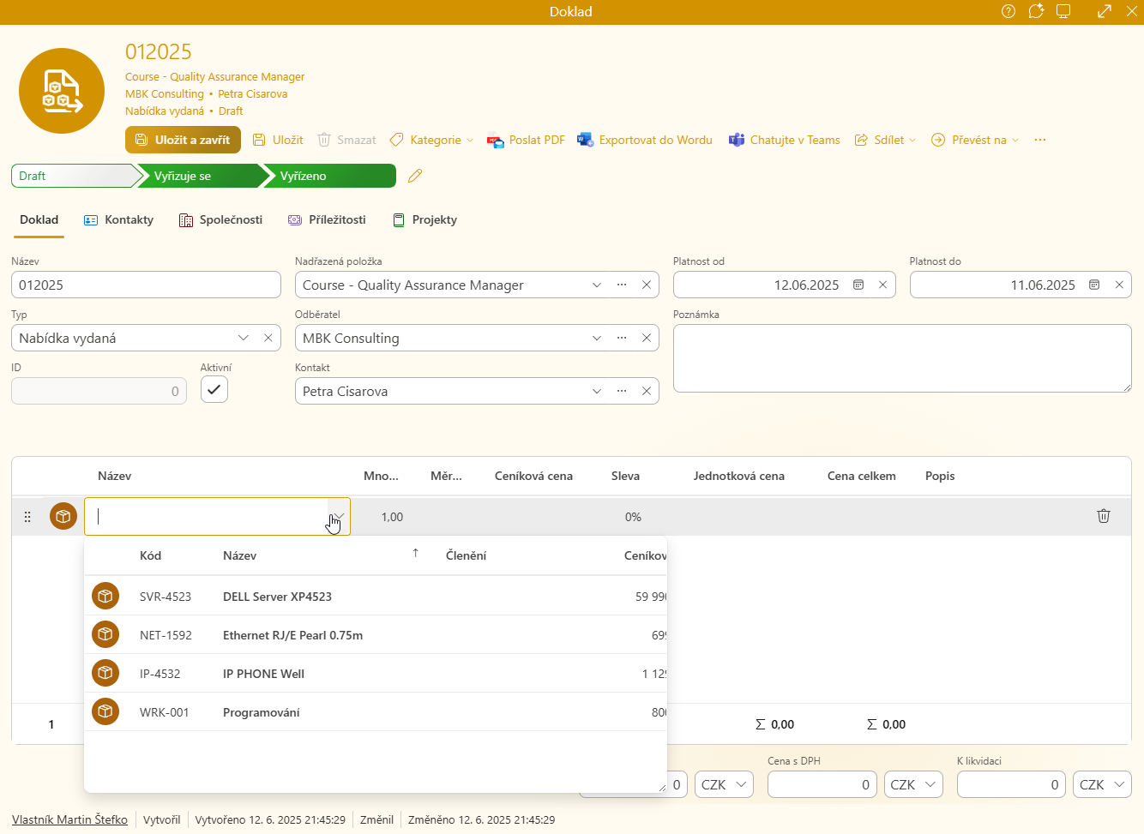Click the large document avatar icon
Viewport: 1144px width, 834px height.
click(62, 91)
